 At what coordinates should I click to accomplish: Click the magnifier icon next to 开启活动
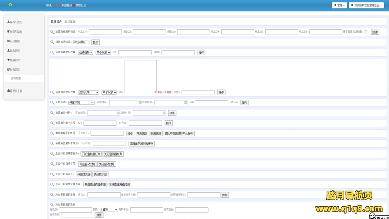point(52,103)
